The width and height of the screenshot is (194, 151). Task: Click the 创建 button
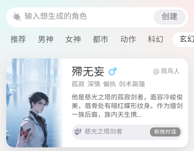(x=170, y=17)
